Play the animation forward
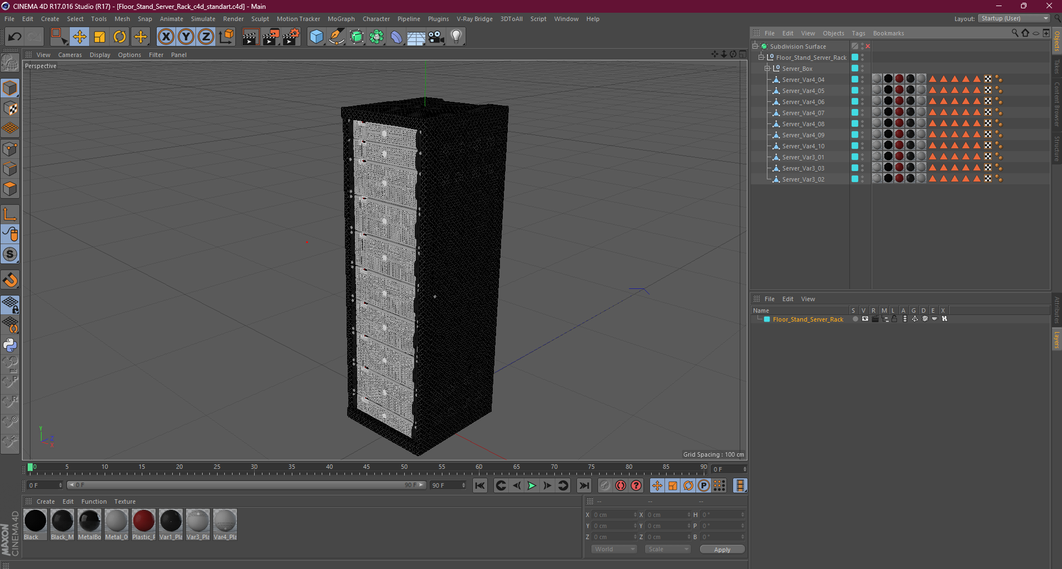 click(x=532, y=485)
